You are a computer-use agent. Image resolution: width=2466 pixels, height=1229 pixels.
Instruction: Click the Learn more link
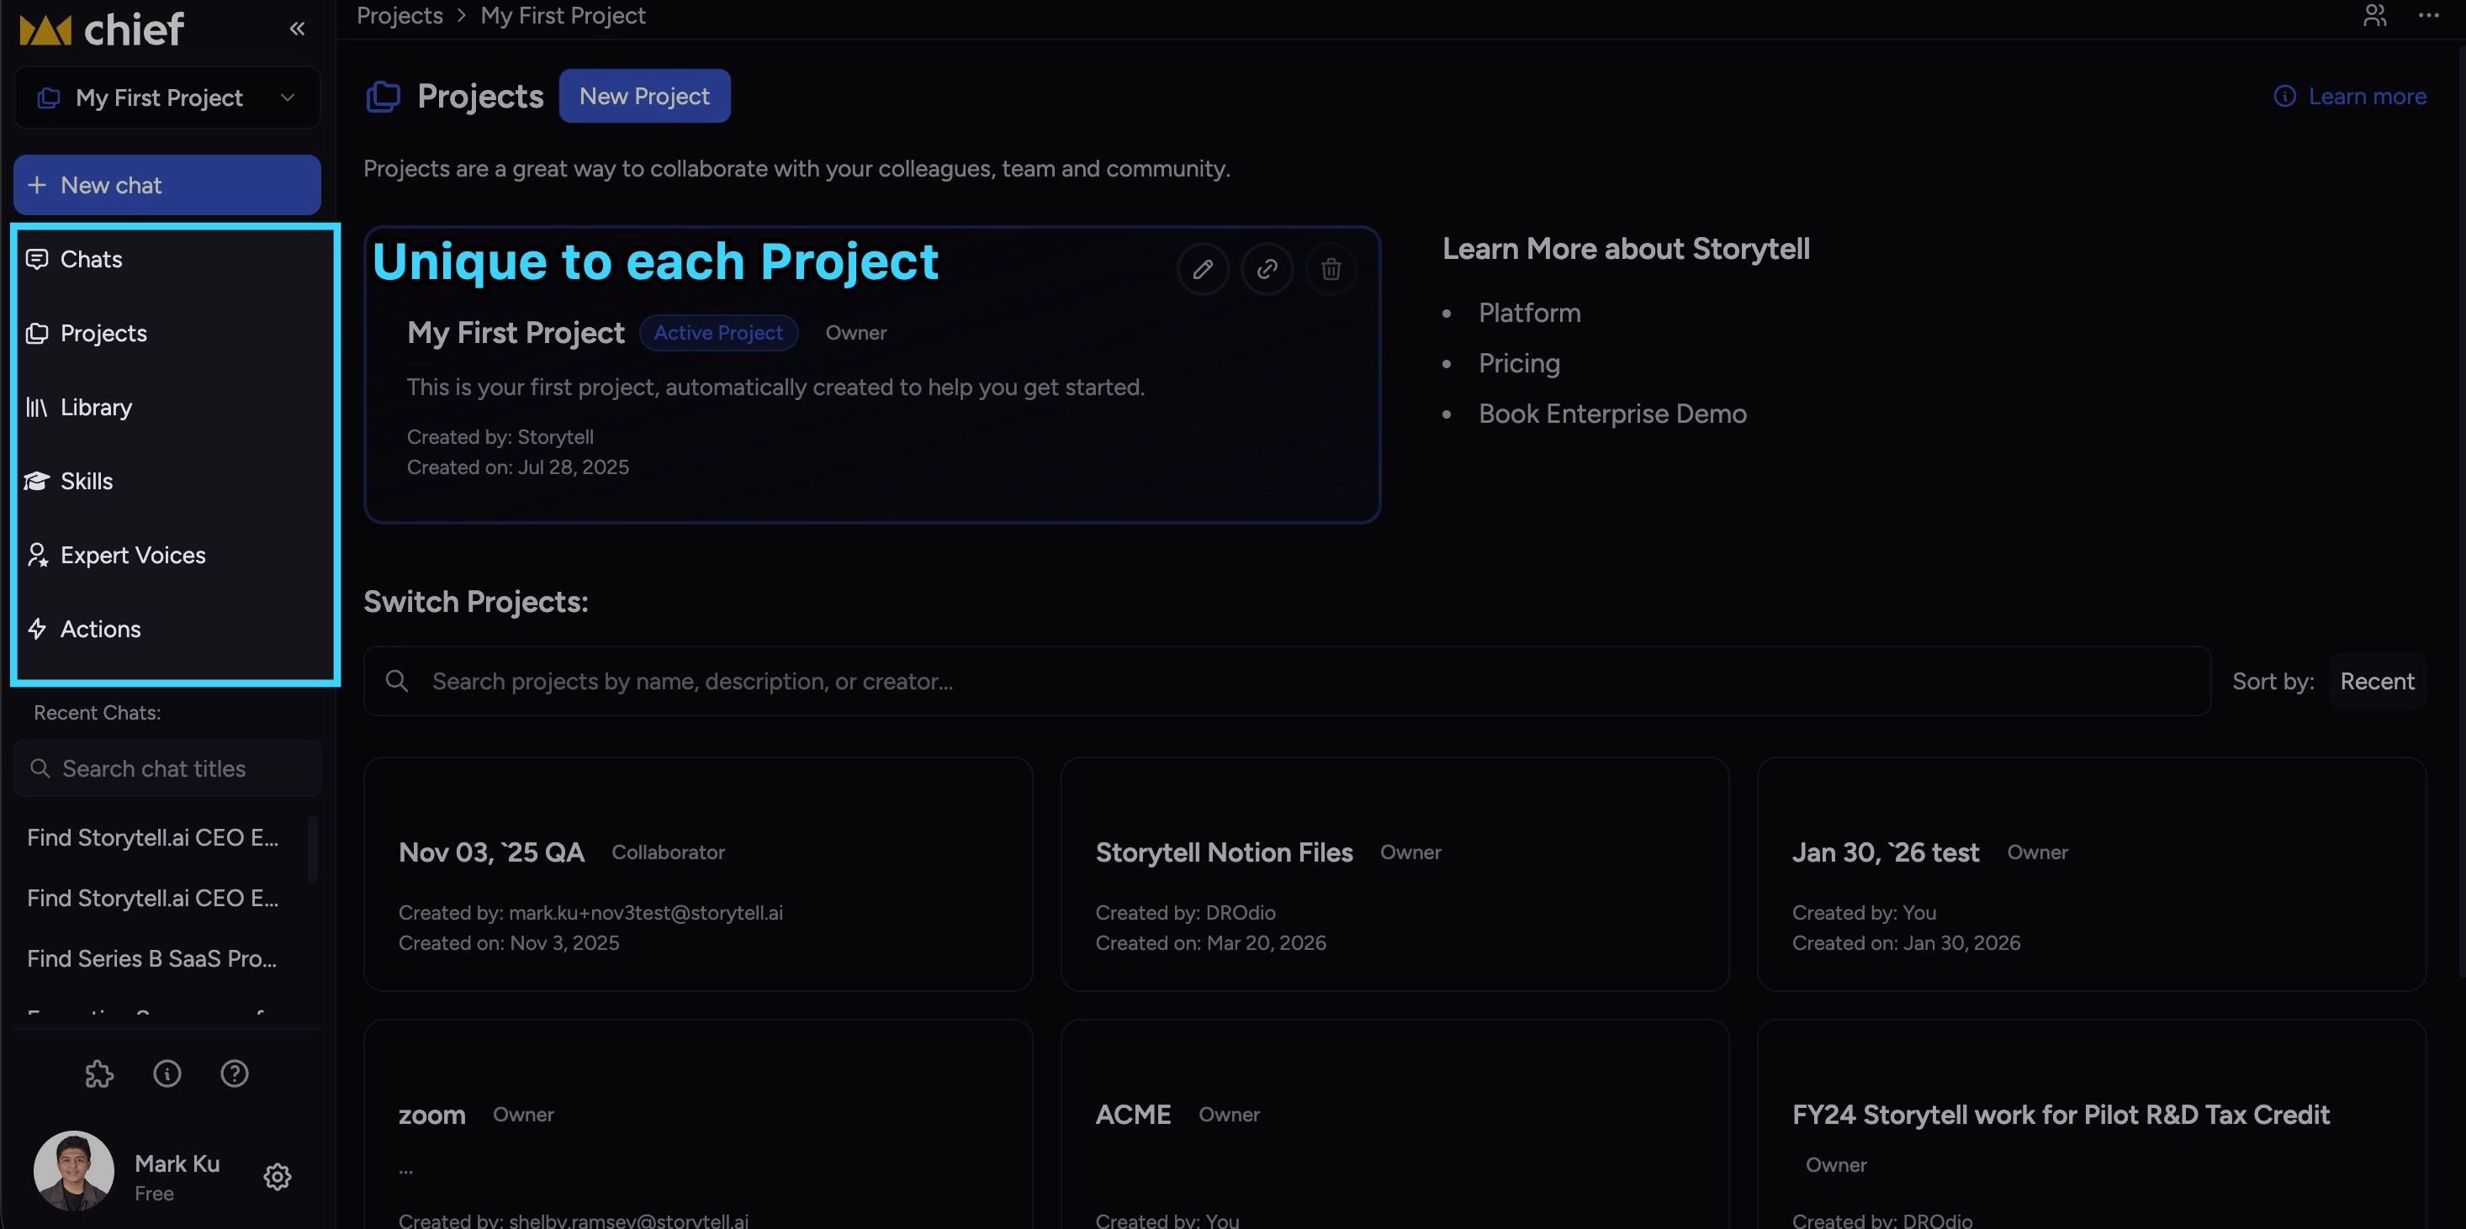click(2350, 96)
